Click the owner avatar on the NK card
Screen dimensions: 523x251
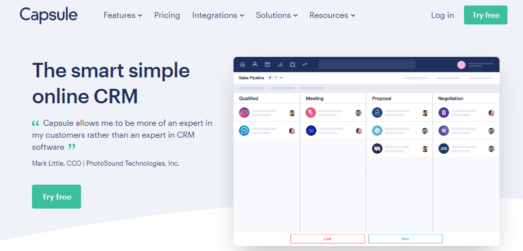tap(358, 131)
